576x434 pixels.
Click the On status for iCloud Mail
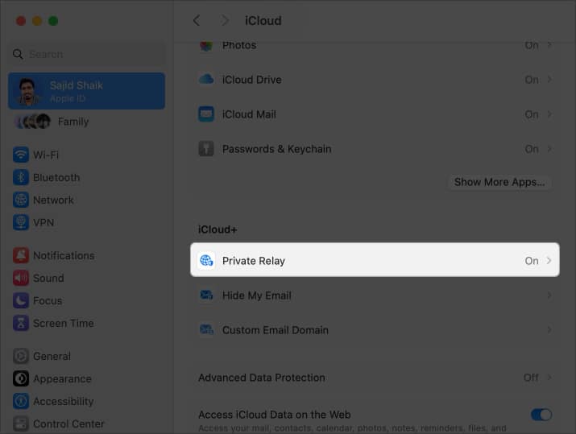[532, 114]
